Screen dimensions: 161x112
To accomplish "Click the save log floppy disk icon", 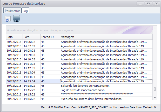I will pos(16,19).
